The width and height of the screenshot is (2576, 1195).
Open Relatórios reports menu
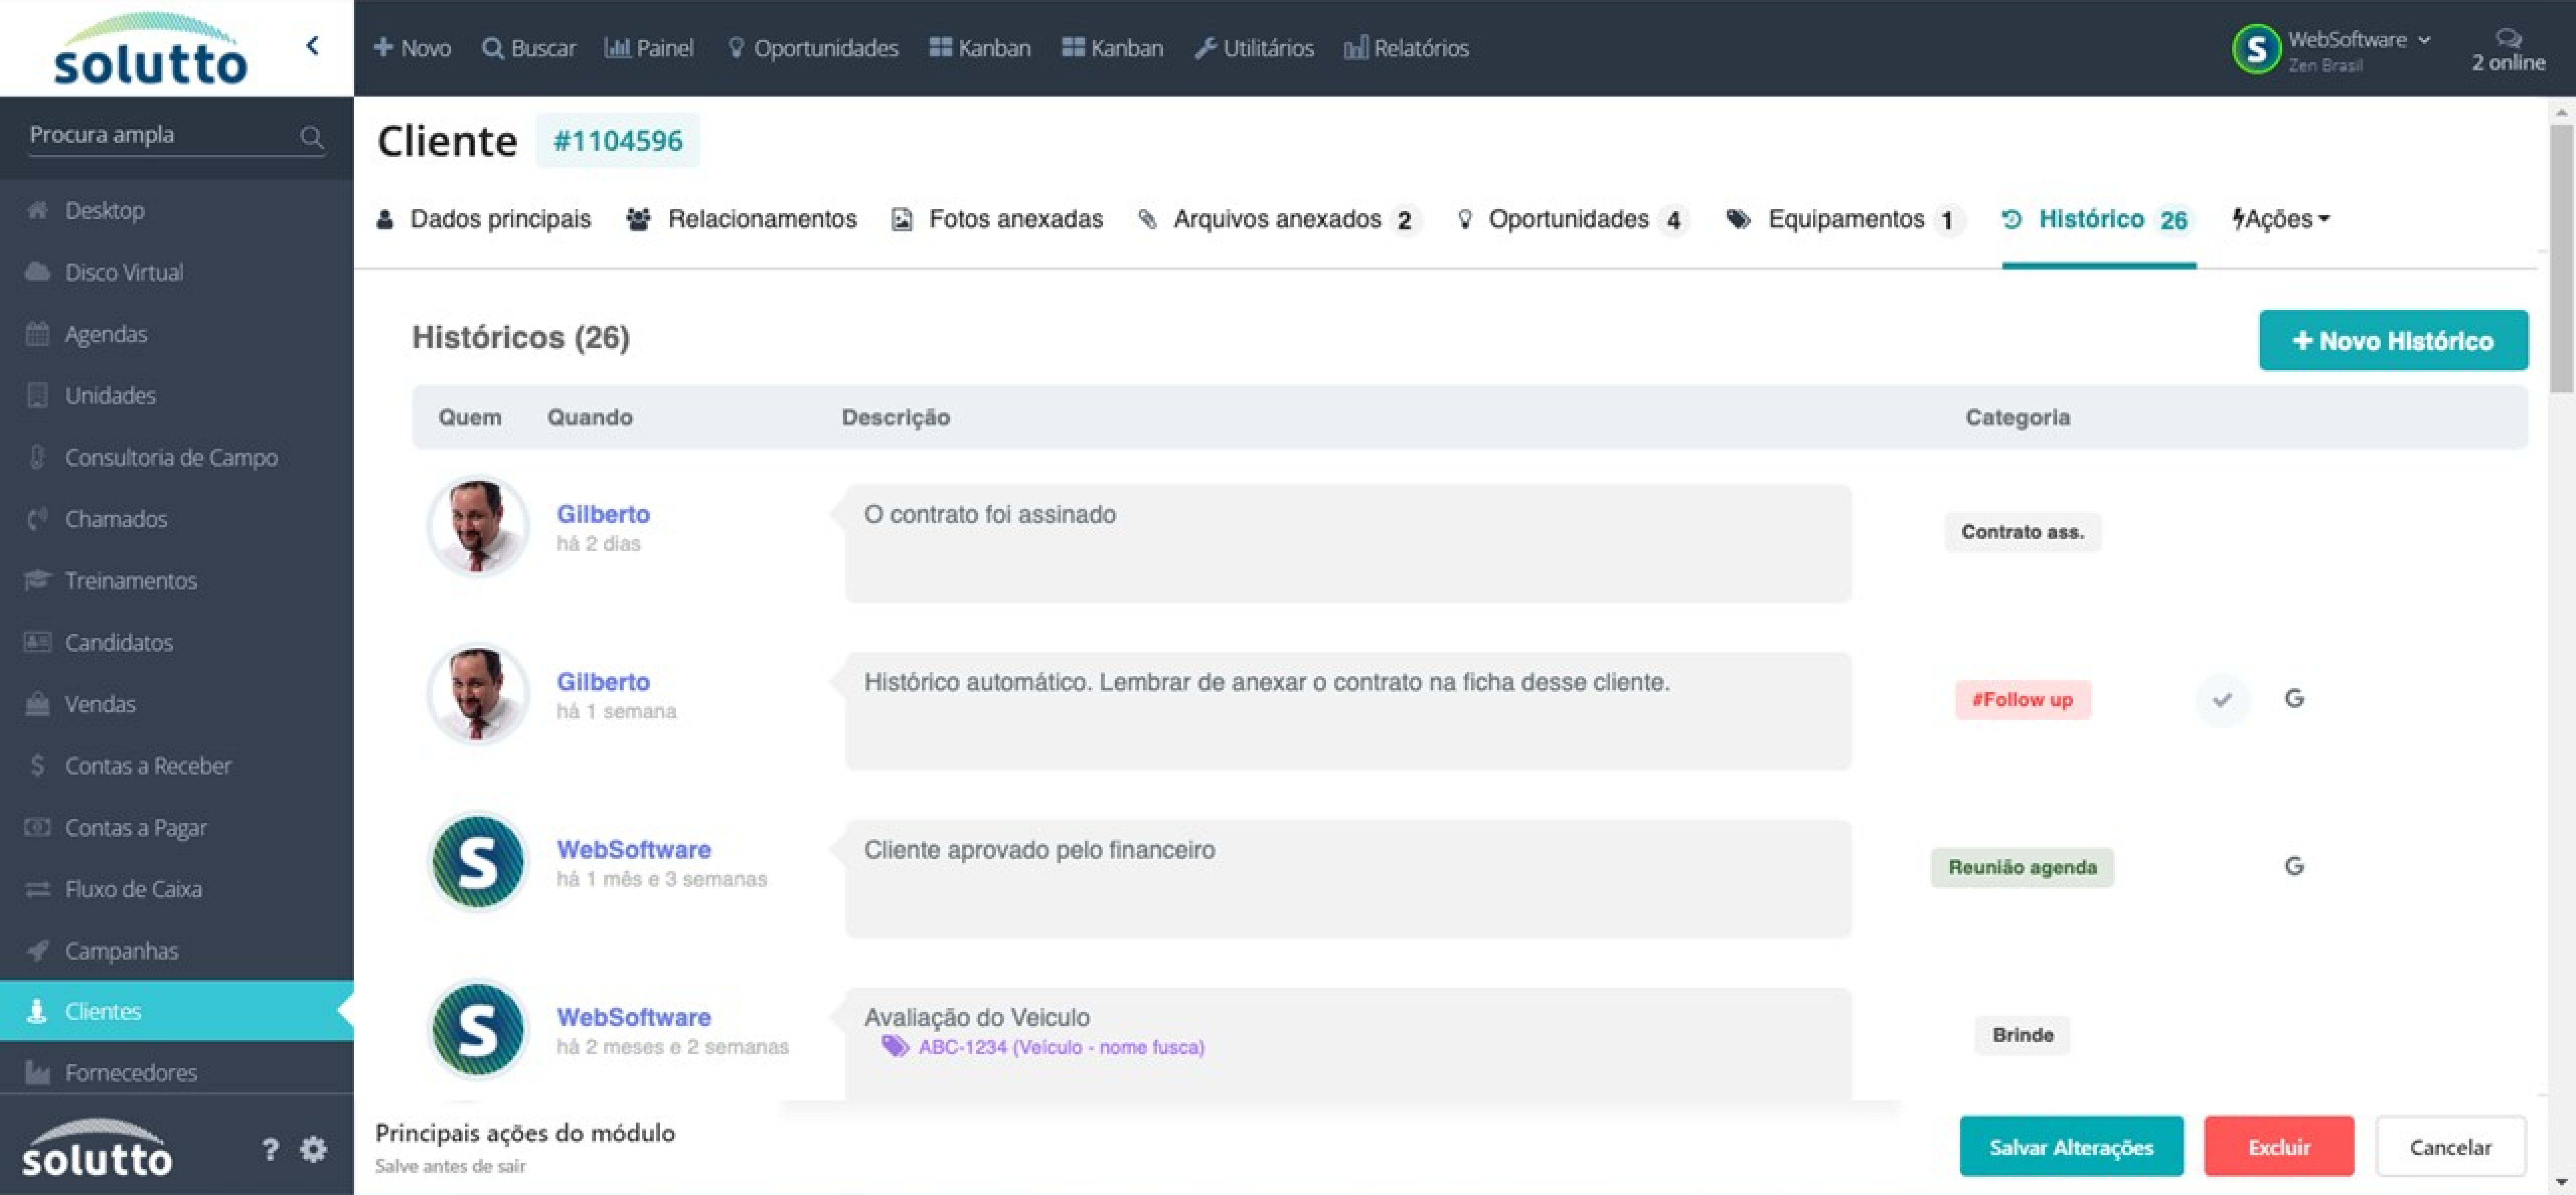tap(1406, 48)
